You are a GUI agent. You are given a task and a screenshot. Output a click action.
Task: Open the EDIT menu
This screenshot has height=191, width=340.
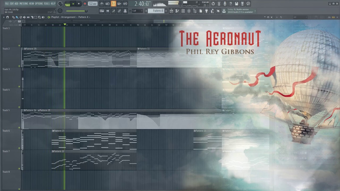coord(12,4)
